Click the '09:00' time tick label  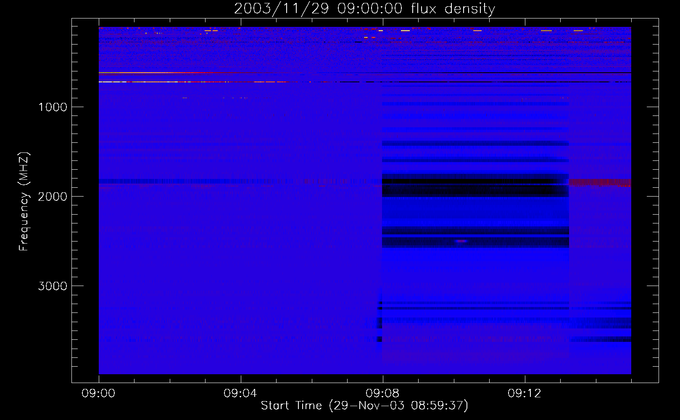click(98, 394)
